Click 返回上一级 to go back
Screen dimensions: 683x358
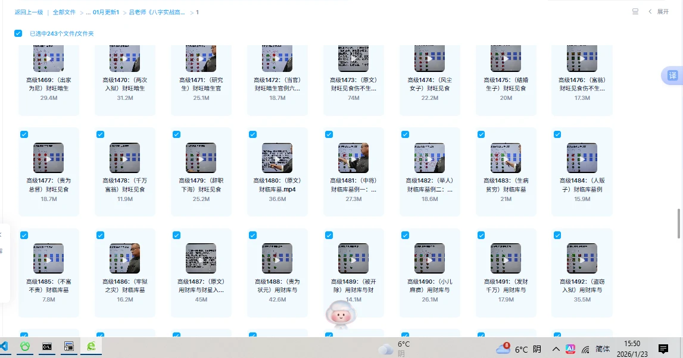29,12
